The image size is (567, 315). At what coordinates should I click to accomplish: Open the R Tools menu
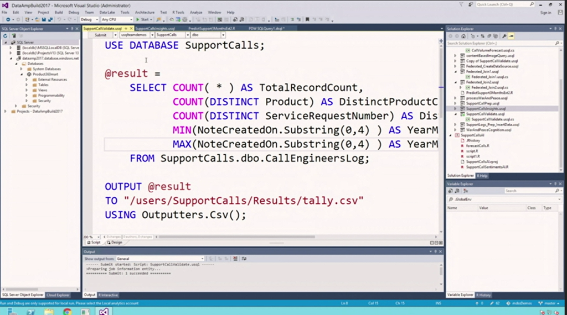178,12
